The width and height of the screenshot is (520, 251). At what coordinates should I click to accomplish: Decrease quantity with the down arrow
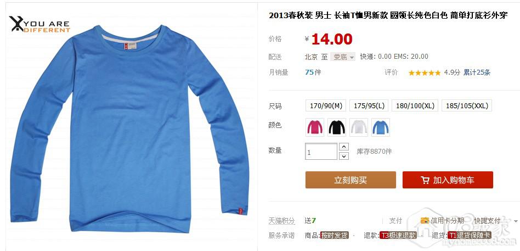pos(344,156)
